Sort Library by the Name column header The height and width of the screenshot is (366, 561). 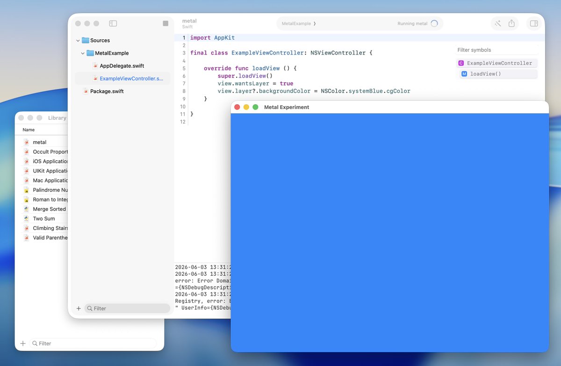click(29, 130)
